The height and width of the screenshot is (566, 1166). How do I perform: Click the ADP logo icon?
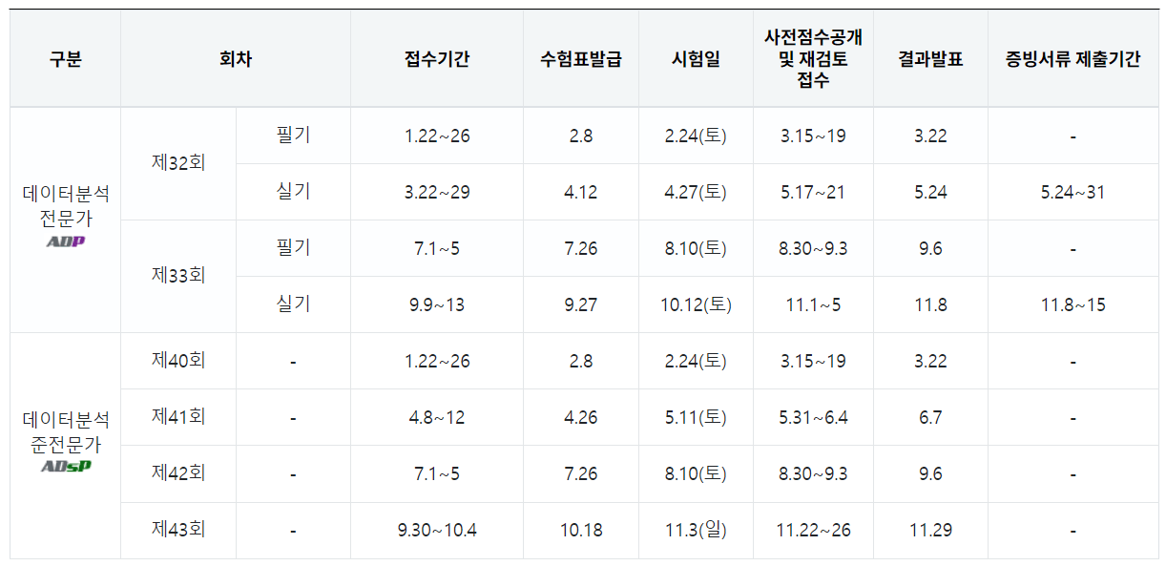pyautogui.click(x=66, y=241)
